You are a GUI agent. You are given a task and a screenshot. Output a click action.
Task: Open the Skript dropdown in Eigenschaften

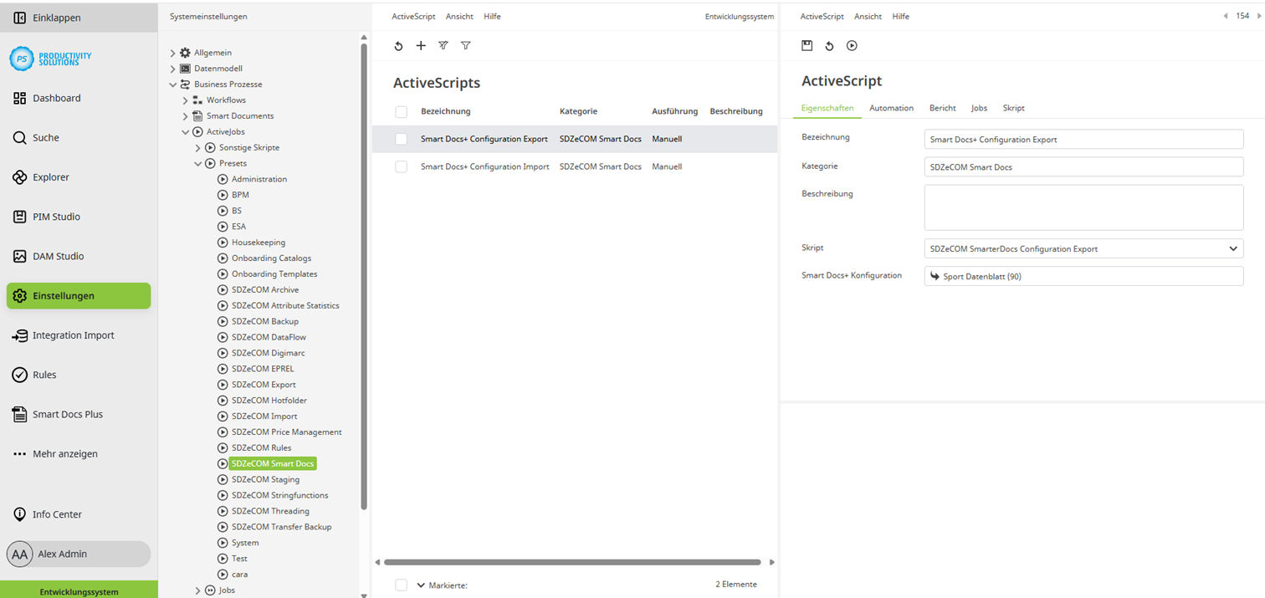point(1232,248)
